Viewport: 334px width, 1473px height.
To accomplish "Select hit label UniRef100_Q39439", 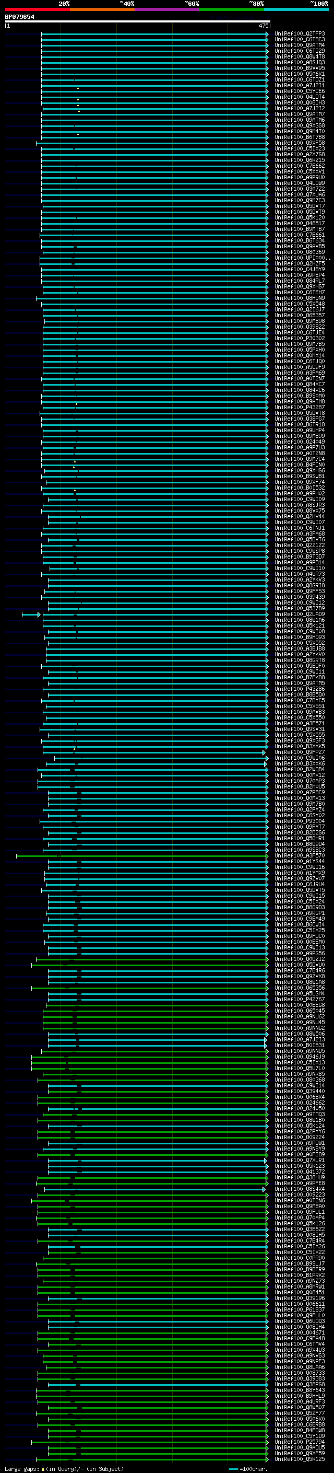I will click(x=299, y=597).
